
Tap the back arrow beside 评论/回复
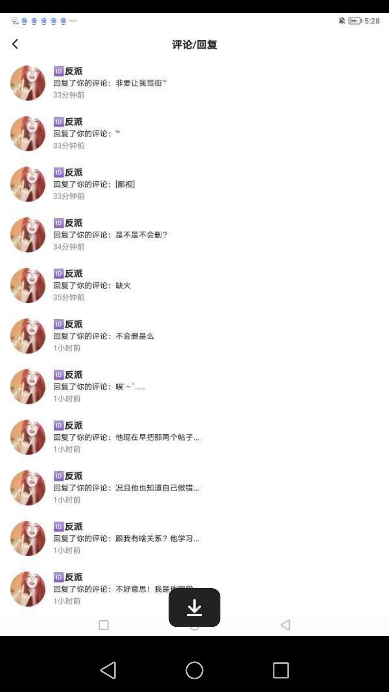pyautogui.click(x=15, y=44)
